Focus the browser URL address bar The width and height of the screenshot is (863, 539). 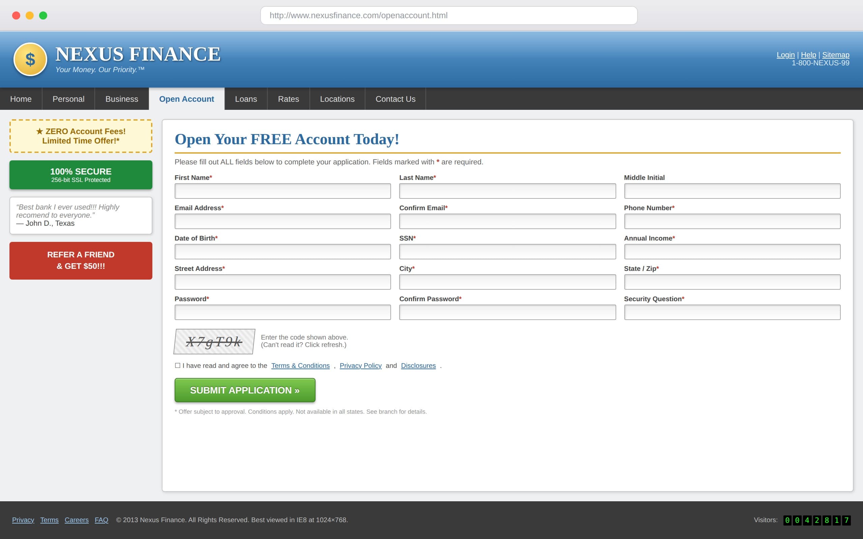(x=449, y=15)
